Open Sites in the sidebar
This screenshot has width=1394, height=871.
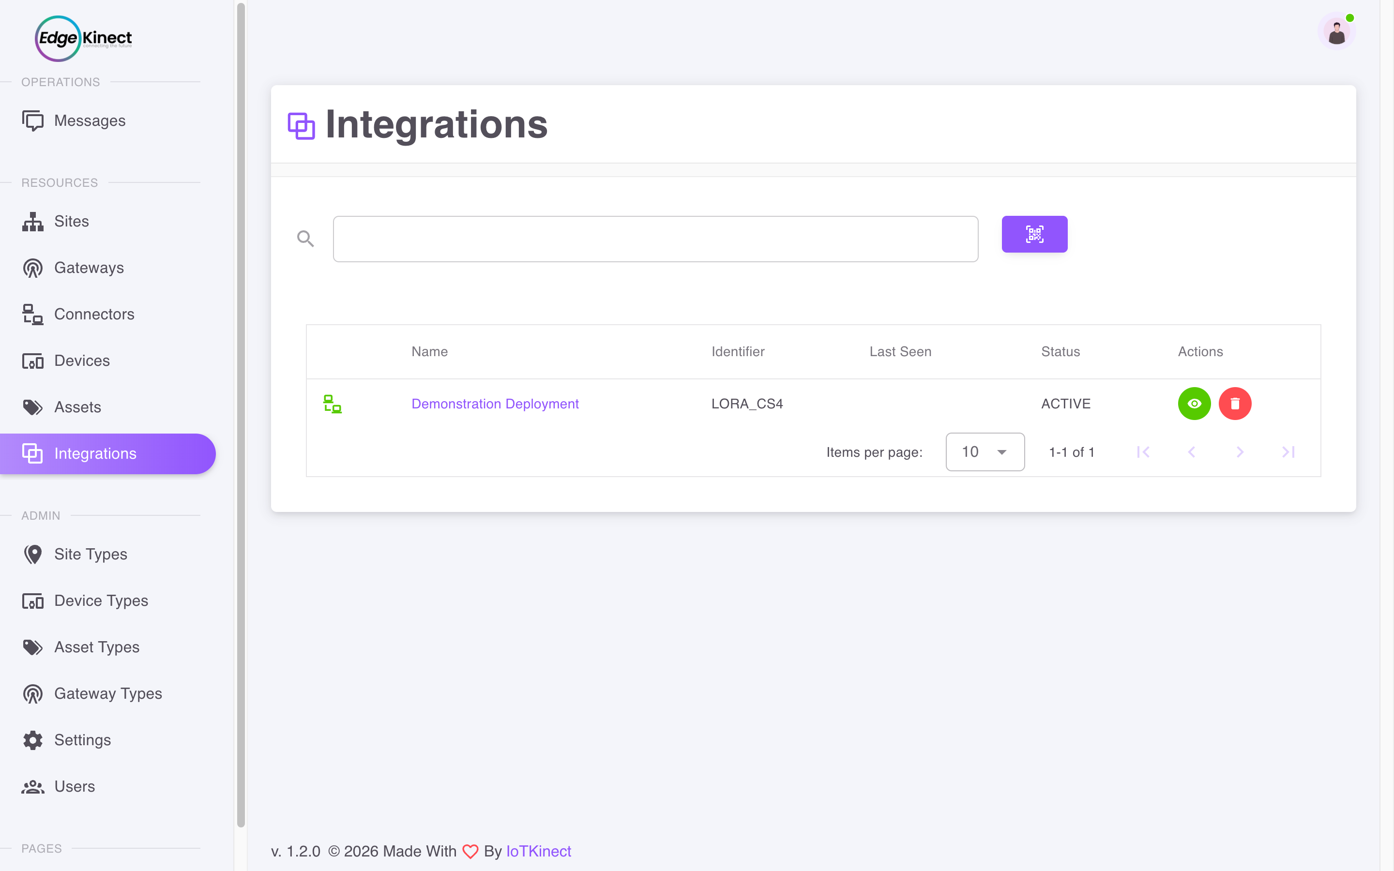[x=108, y=221]
